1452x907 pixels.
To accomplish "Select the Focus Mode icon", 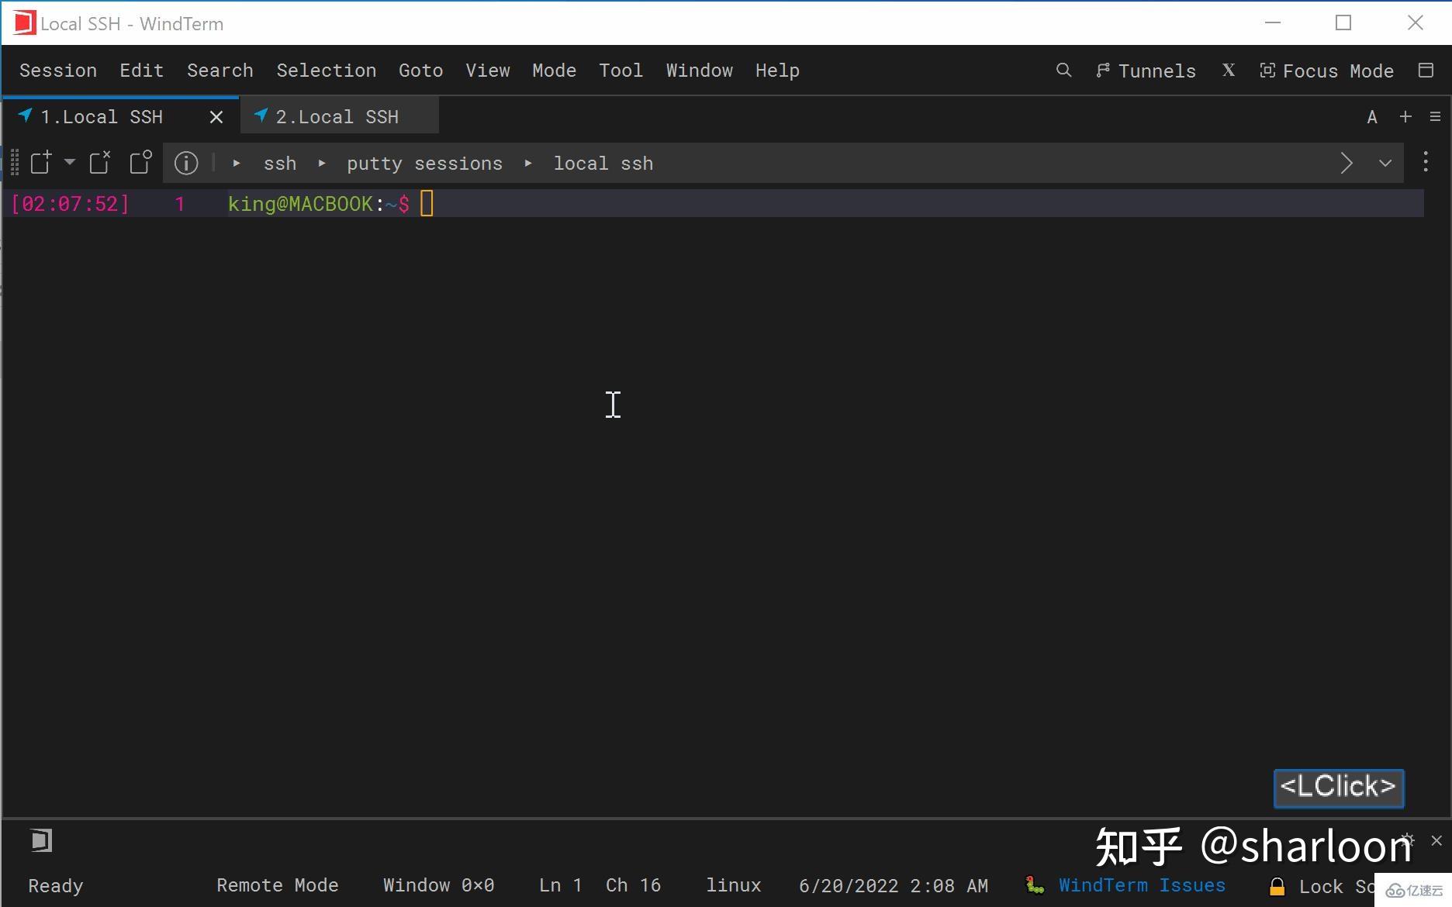I will coord(1267,70).
